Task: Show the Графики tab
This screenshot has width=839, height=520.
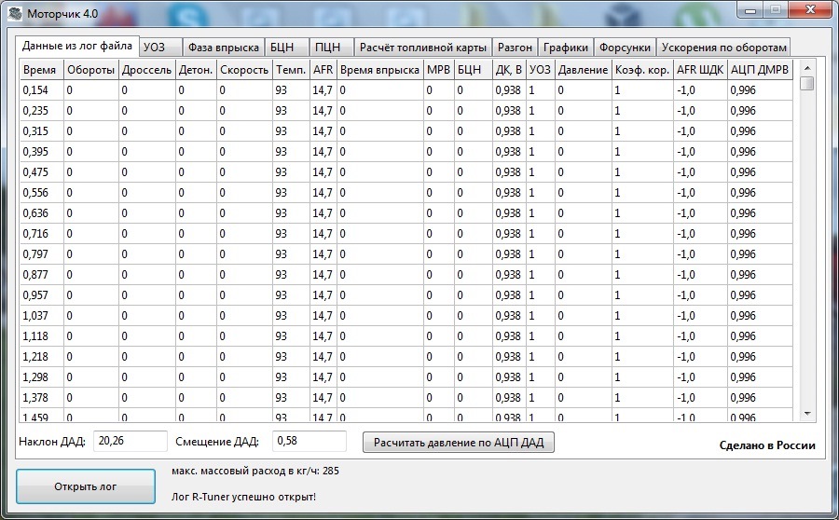Action: click(566, 48)
